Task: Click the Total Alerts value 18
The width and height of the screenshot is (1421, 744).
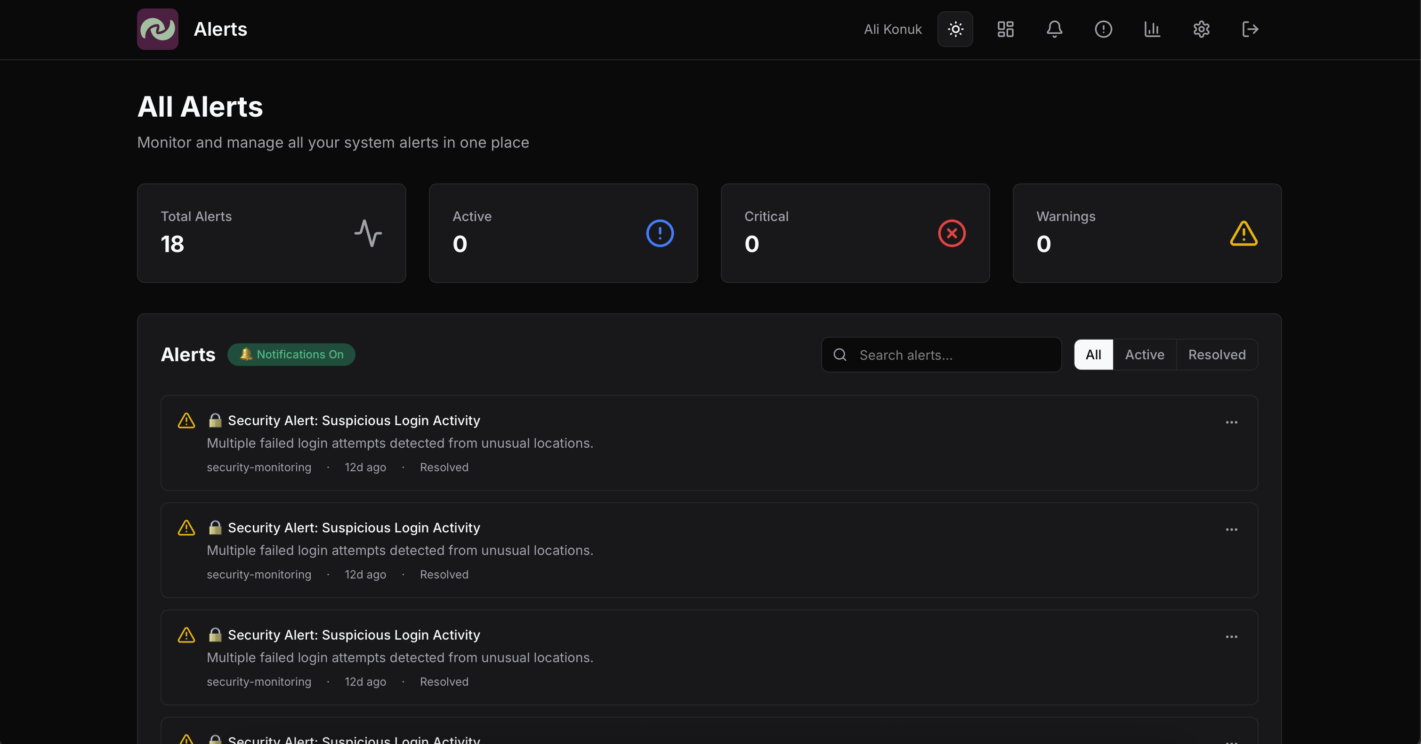Action: 172,244
